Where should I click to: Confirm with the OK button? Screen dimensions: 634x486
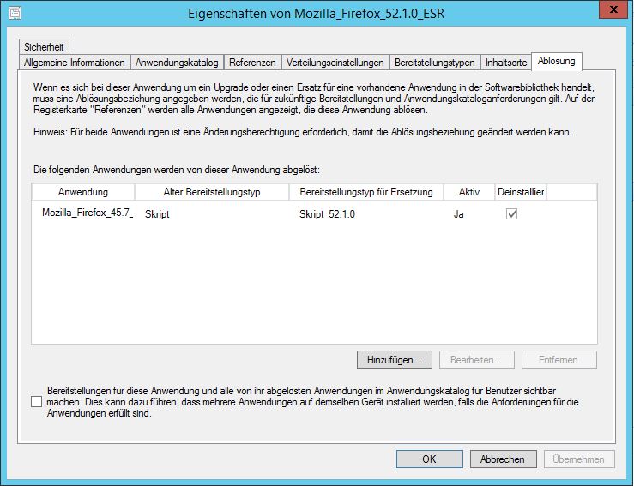click(x=430, y=459)
